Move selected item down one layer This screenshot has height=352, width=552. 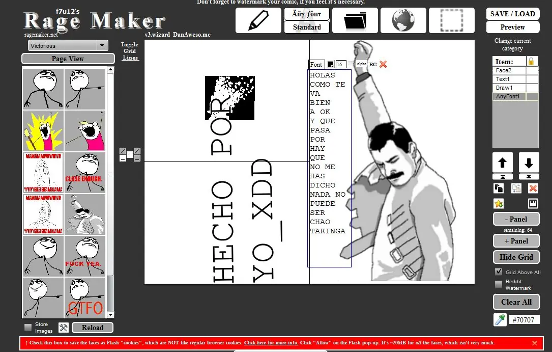[x=529, y=163]
